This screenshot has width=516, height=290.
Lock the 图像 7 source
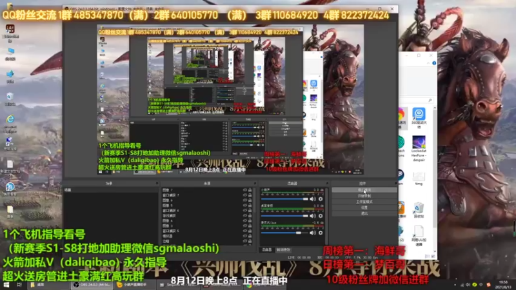250,190
